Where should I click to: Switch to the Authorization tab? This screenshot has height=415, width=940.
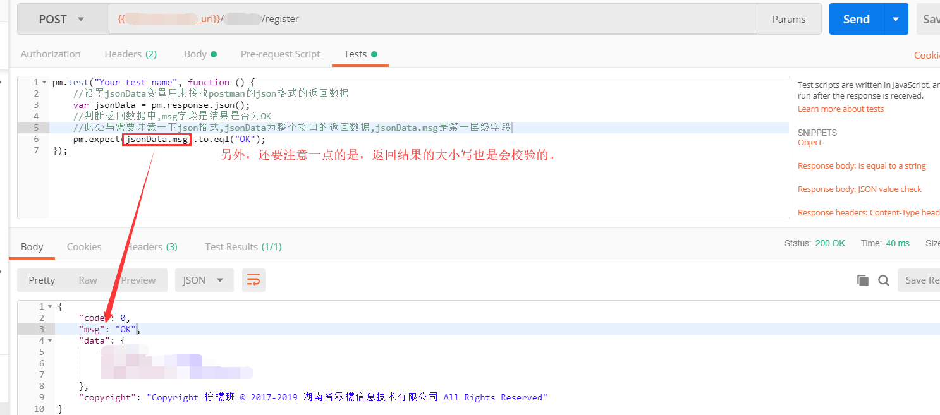(51, 54)
